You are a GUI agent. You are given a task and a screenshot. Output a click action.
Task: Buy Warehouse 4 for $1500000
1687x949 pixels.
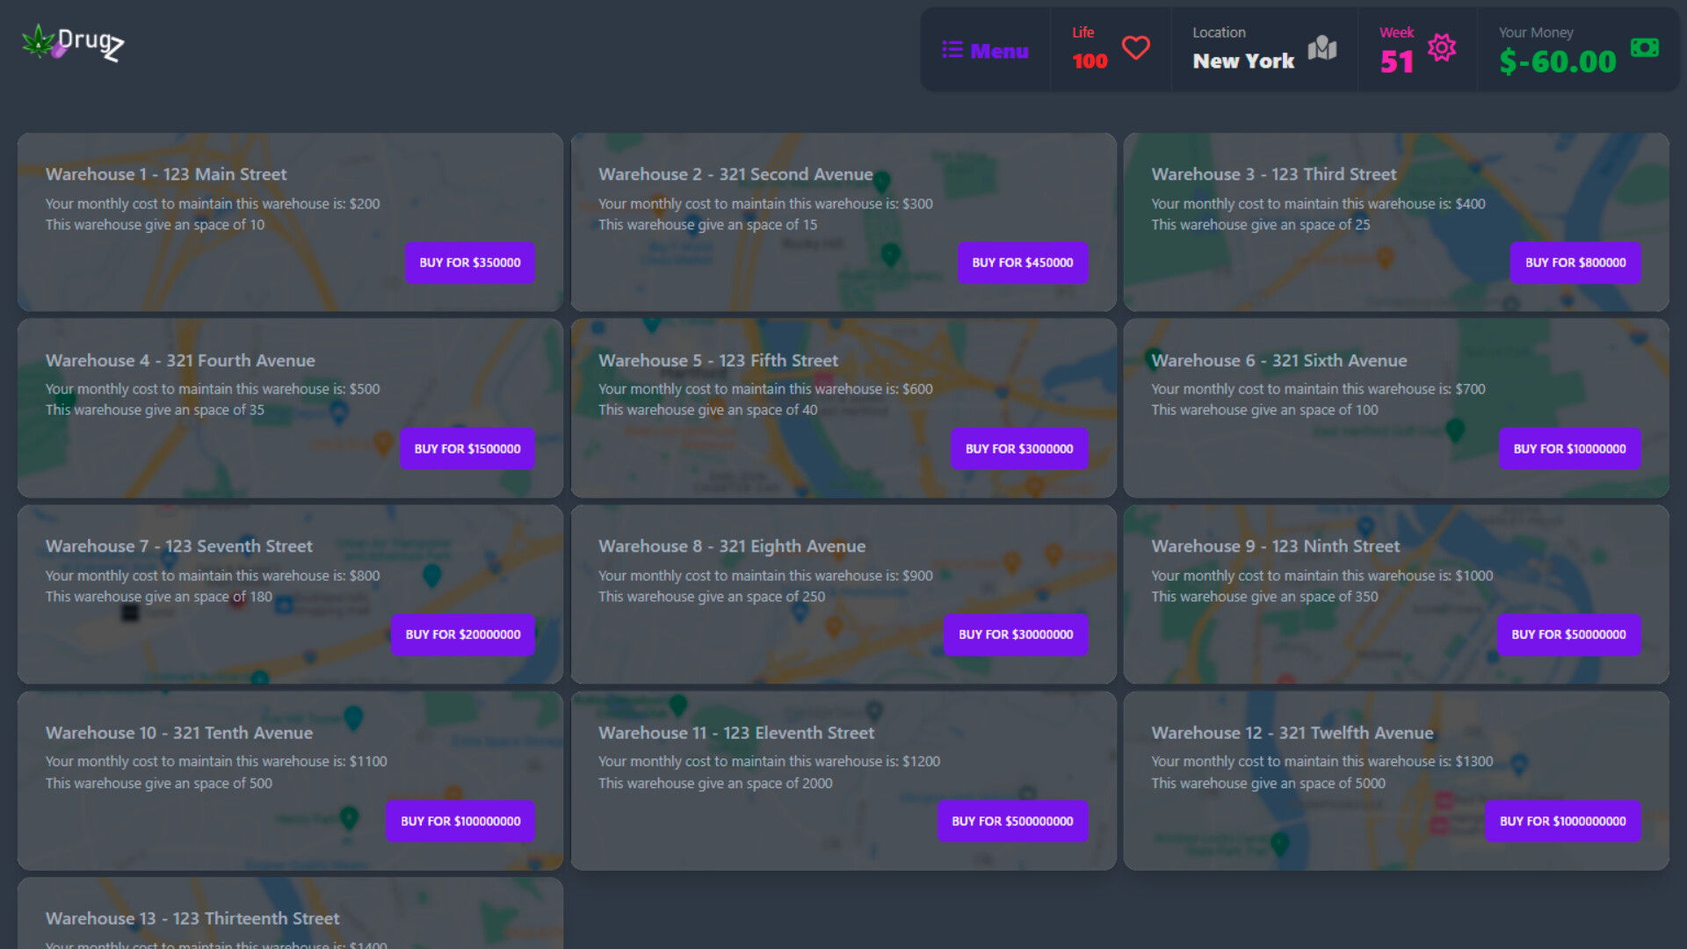coord(467,448)
